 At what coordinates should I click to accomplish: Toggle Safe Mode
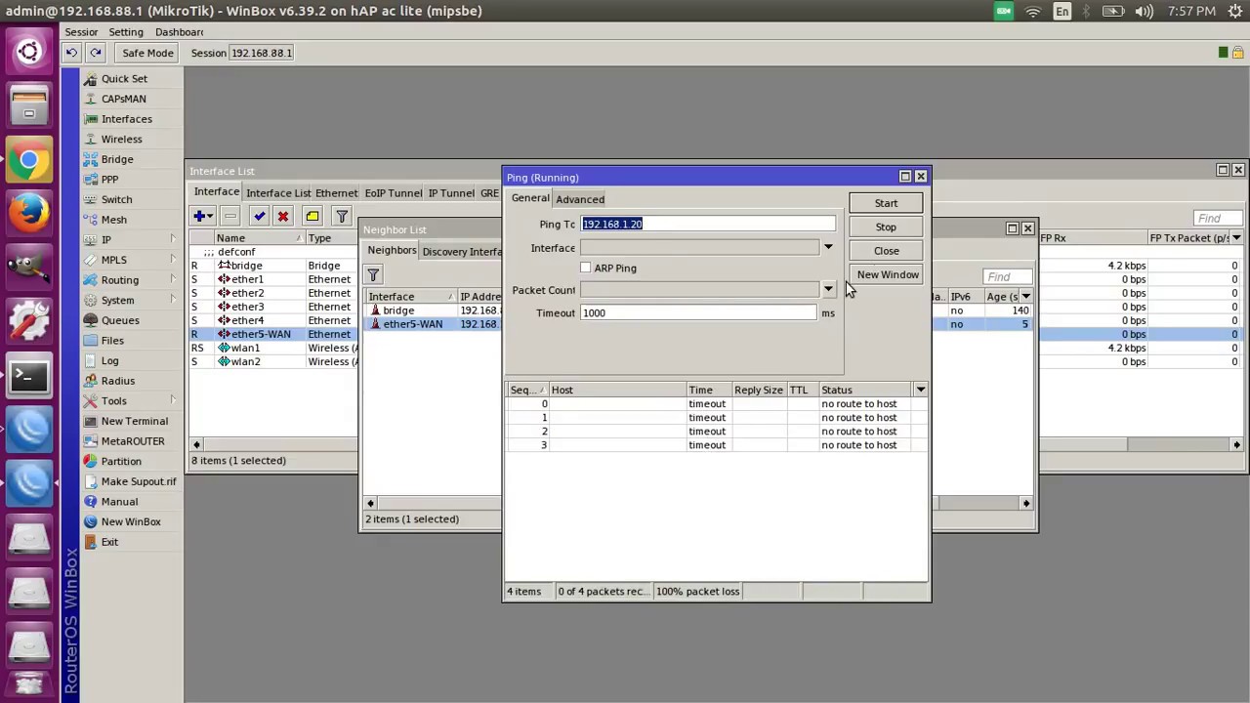[x=146, y=53]
